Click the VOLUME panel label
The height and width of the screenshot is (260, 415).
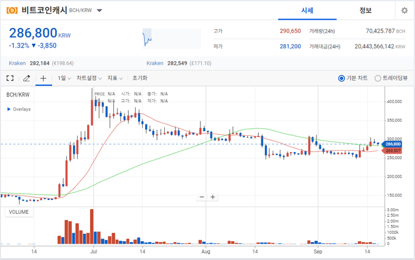[x=19, y=212]
